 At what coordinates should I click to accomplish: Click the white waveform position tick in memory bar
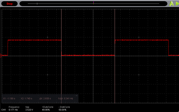click(x=37, y=4)
